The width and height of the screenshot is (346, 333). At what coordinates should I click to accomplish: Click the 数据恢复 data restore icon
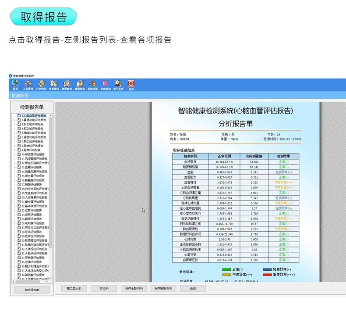[x=80, y=85]
